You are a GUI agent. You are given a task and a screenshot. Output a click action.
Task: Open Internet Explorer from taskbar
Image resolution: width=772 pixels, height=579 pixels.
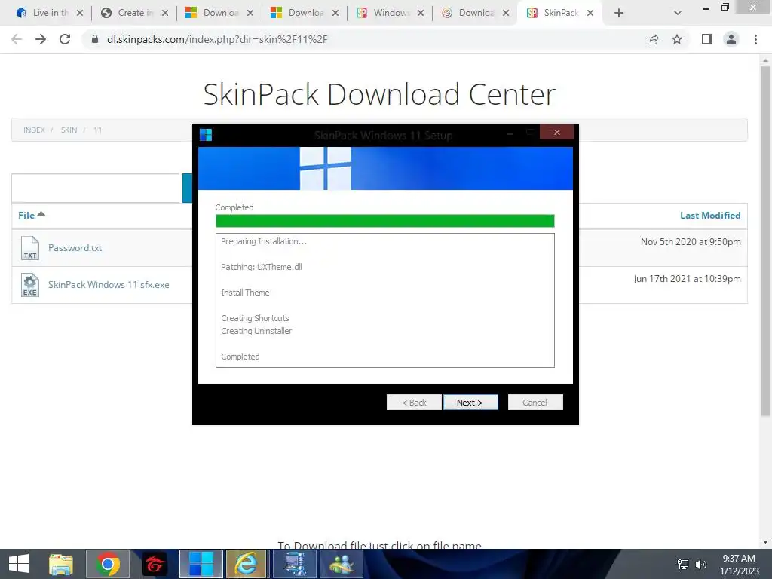pos(246,564)
